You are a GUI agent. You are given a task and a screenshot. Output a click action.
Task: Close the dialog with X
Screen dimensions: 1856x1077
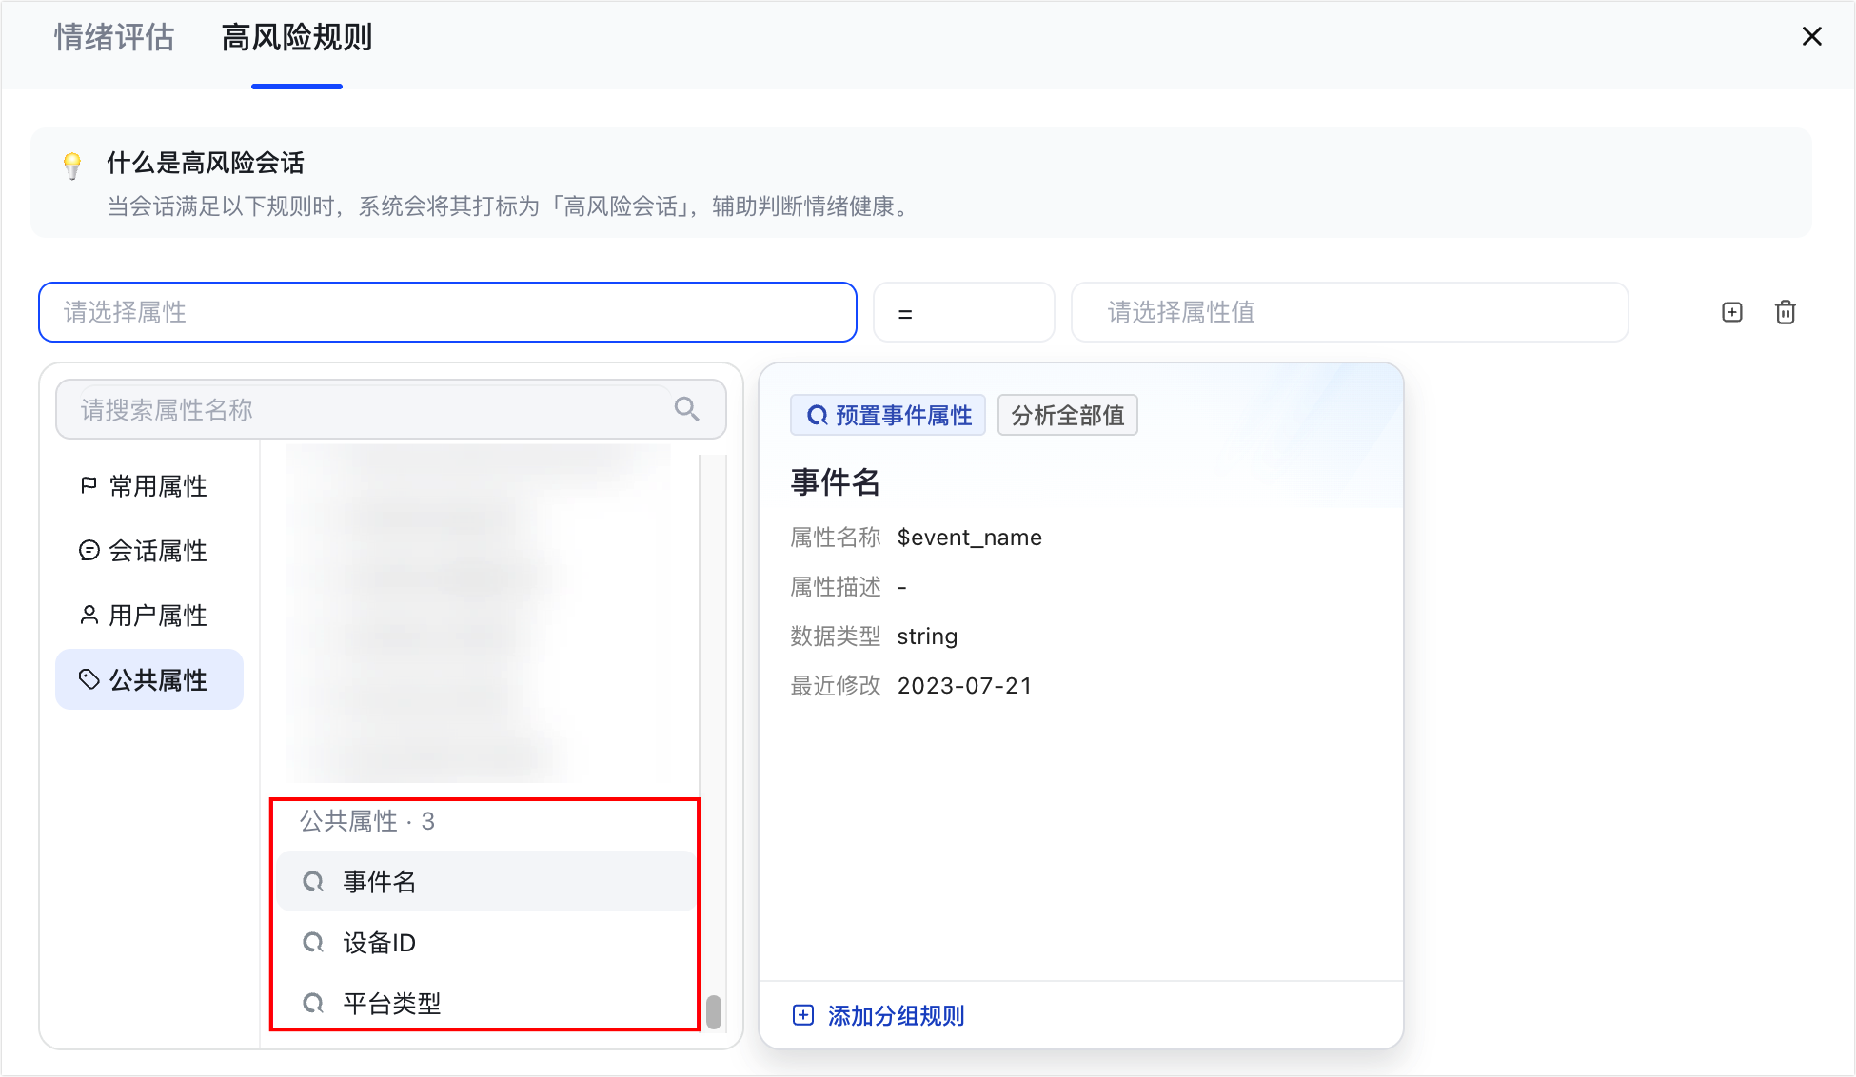(x=1812, y=36)
